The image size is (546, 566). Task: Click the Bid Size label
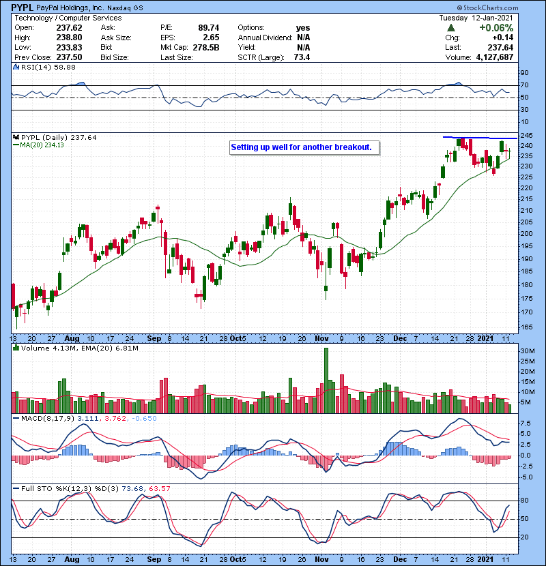pyautogui.click(x=114, y=57)
